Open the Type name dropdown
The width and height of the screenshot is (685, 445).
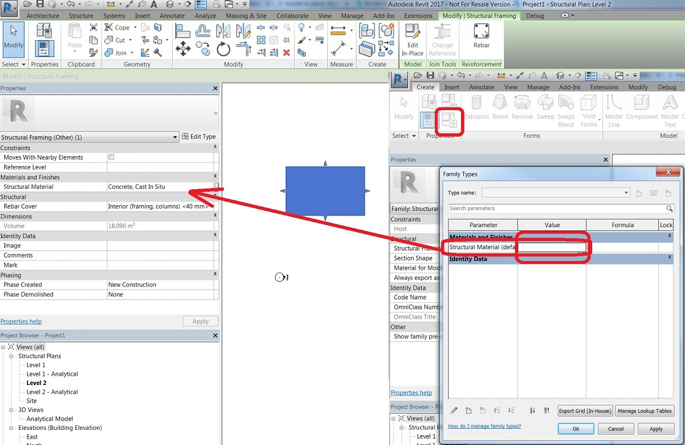point(626,192)
